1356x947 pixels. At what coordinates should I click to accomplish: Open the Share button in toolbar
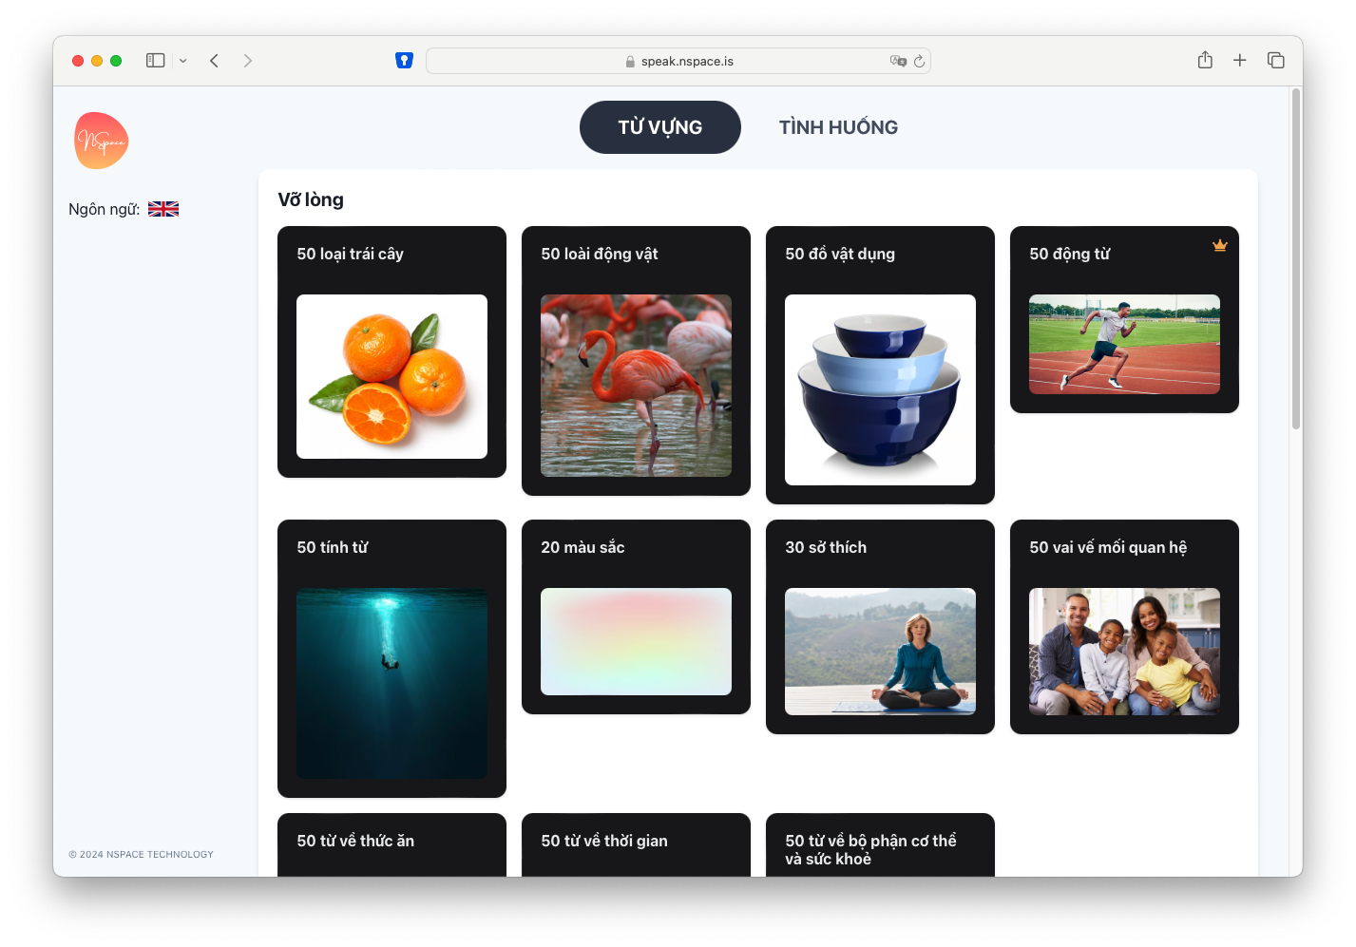(1205, 60)
